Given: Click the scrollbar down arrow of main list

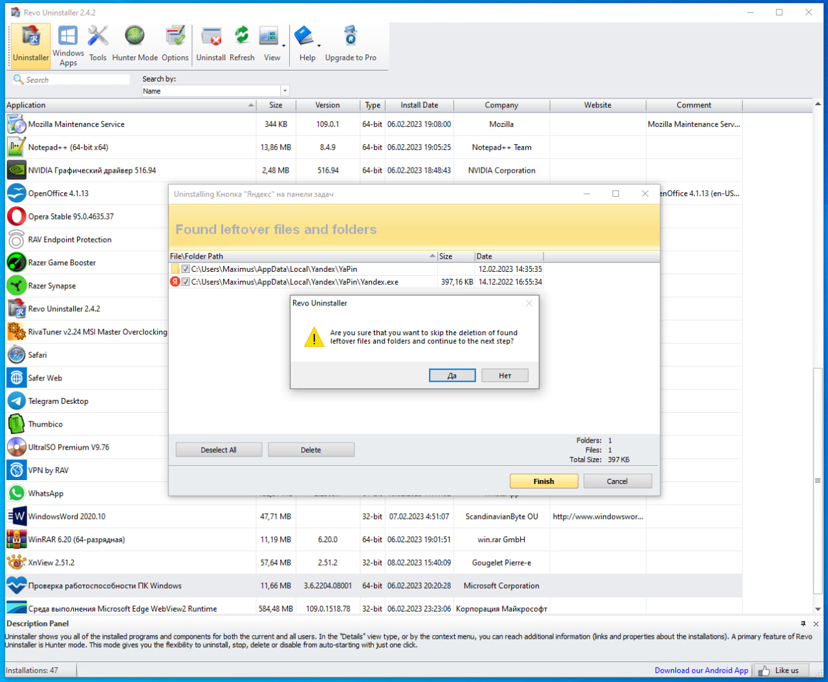Looking at the screenshot, I should 818,609.
